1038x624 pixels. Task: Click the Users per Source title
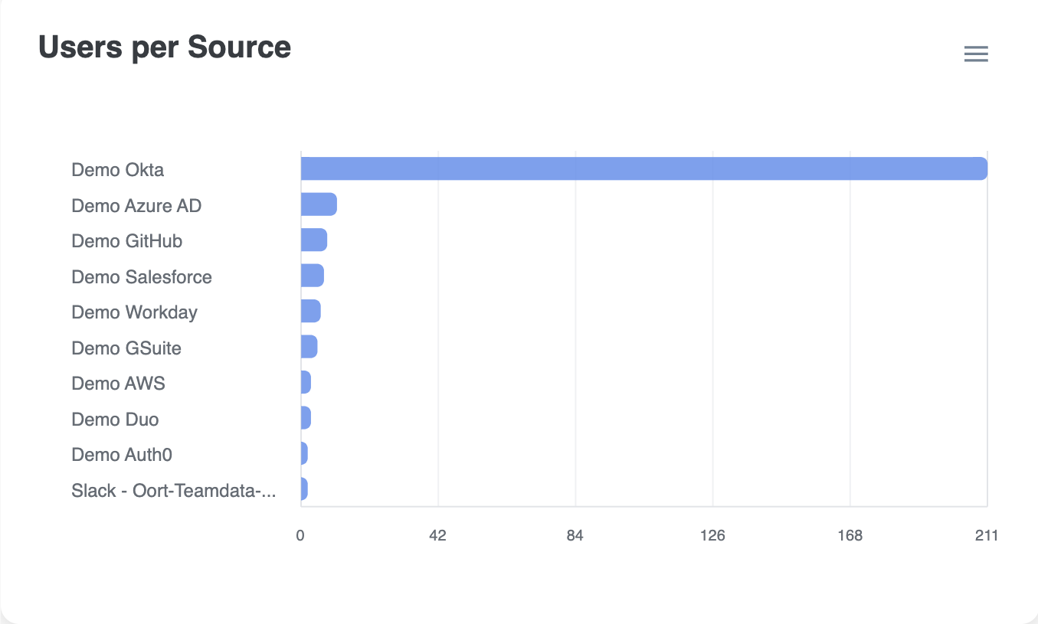tap(165, 47)
